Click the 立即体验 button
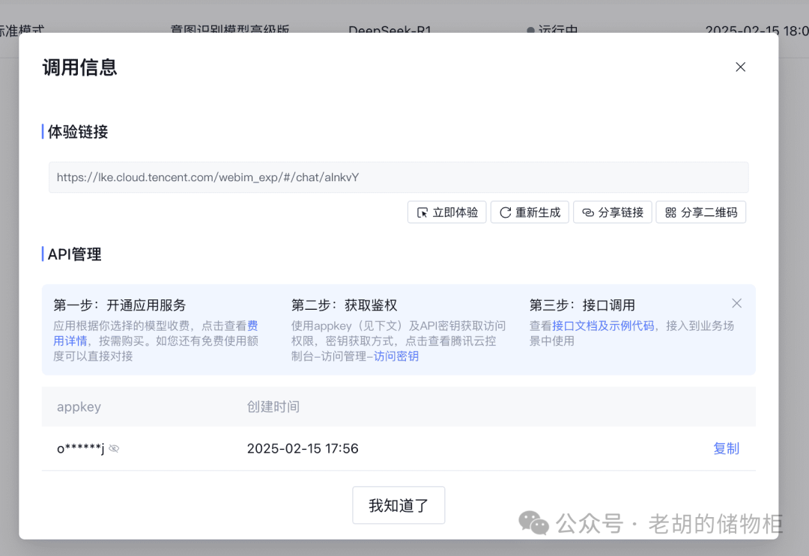Image resolution: width=809 pixels, height=556 pixels. point(446,213)
